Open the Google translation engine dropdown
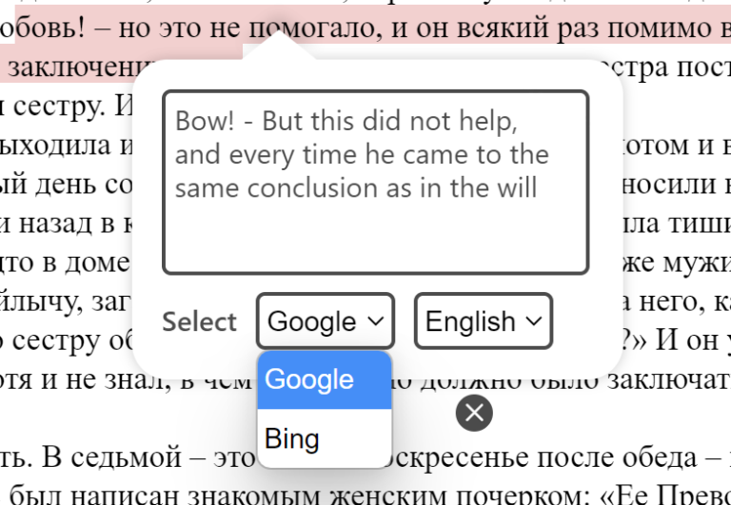 [x=326, y=321]
